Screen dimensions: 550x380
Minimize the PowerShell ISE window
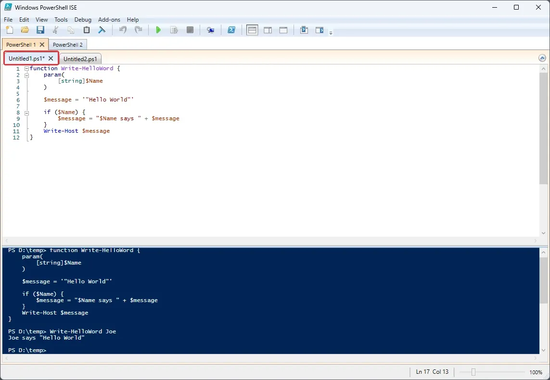495,7
